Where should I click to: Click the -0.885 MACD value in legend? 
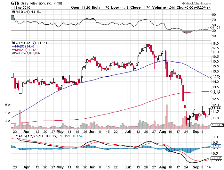[x=50, y=136]
